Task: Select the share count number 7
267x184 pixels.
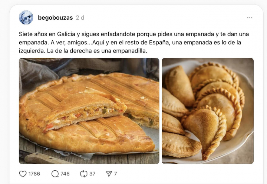Action: pyautogui.click(x=115, y=174)
